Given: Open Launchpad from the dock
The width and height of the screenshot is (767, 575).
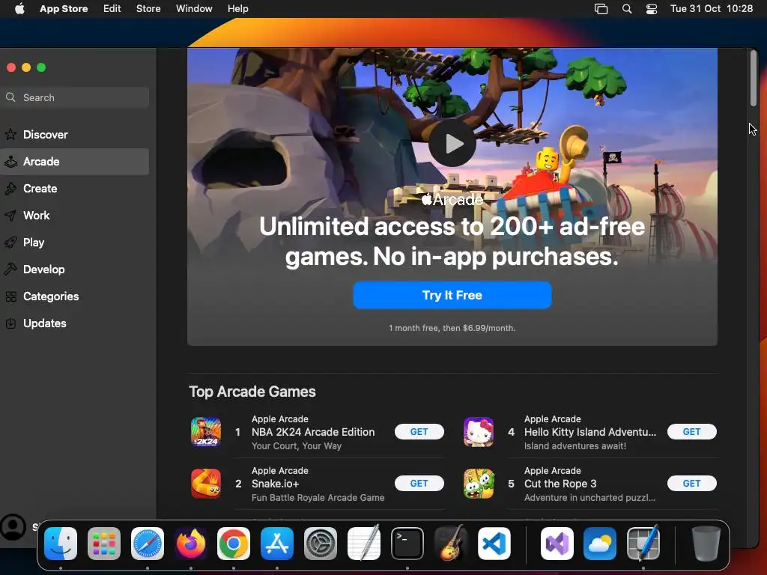Looking at the screenshot, I should click(x=103, y=544).
